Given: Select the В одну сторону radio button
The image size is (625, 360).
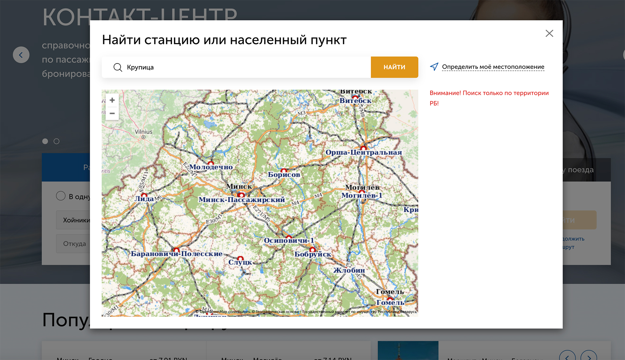Looking at the screenshot, I should pos(61,196).
